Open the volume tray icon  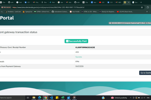click(145, 98)
